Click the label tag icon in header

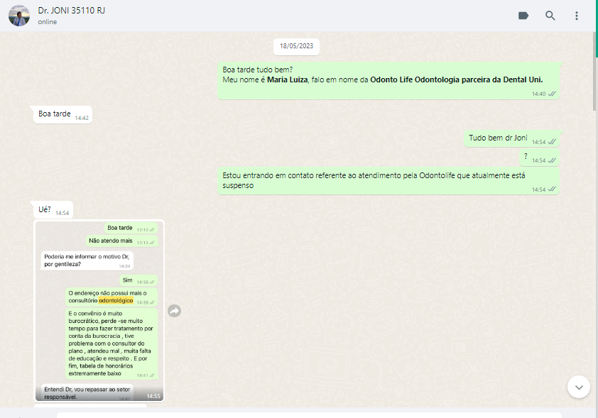(523, 16)
